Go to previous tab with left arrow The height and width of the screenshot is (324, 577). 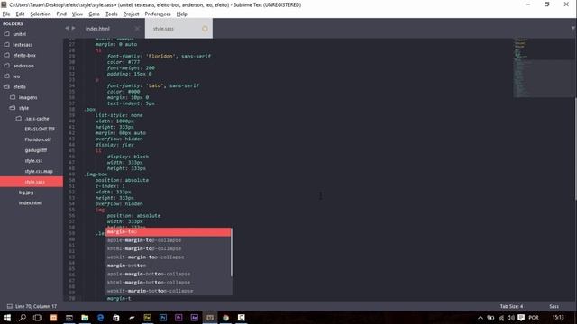(67, 28)
